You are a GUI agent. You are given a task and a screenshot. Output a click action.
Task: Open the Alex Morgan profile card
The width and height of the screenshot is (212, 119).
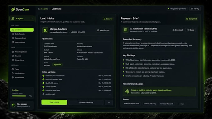point(22,105)
